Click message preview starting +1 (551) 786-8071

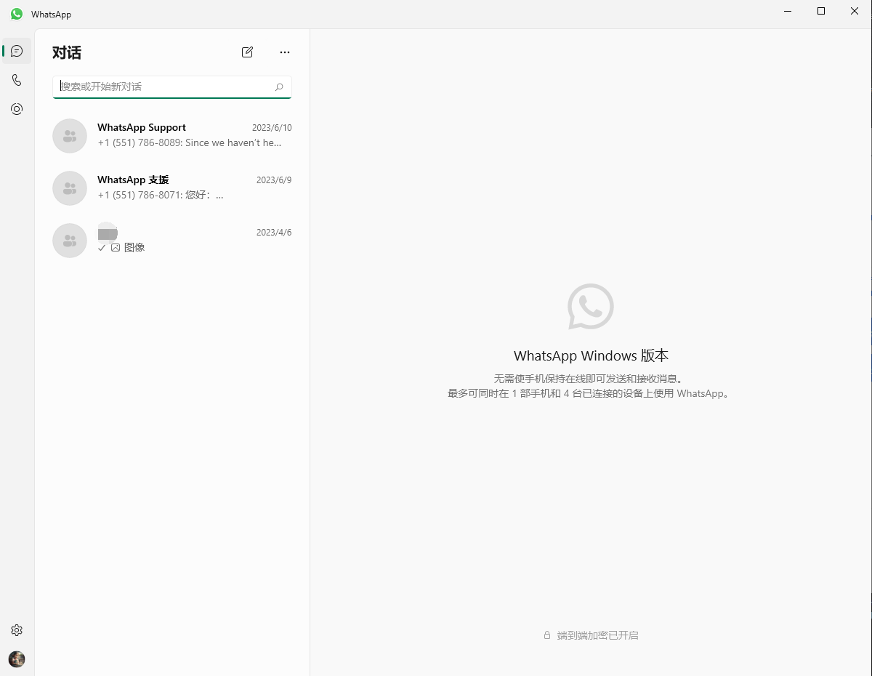161,196
